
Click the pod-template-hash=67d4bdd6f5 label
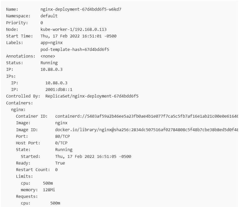pos(75,49)
